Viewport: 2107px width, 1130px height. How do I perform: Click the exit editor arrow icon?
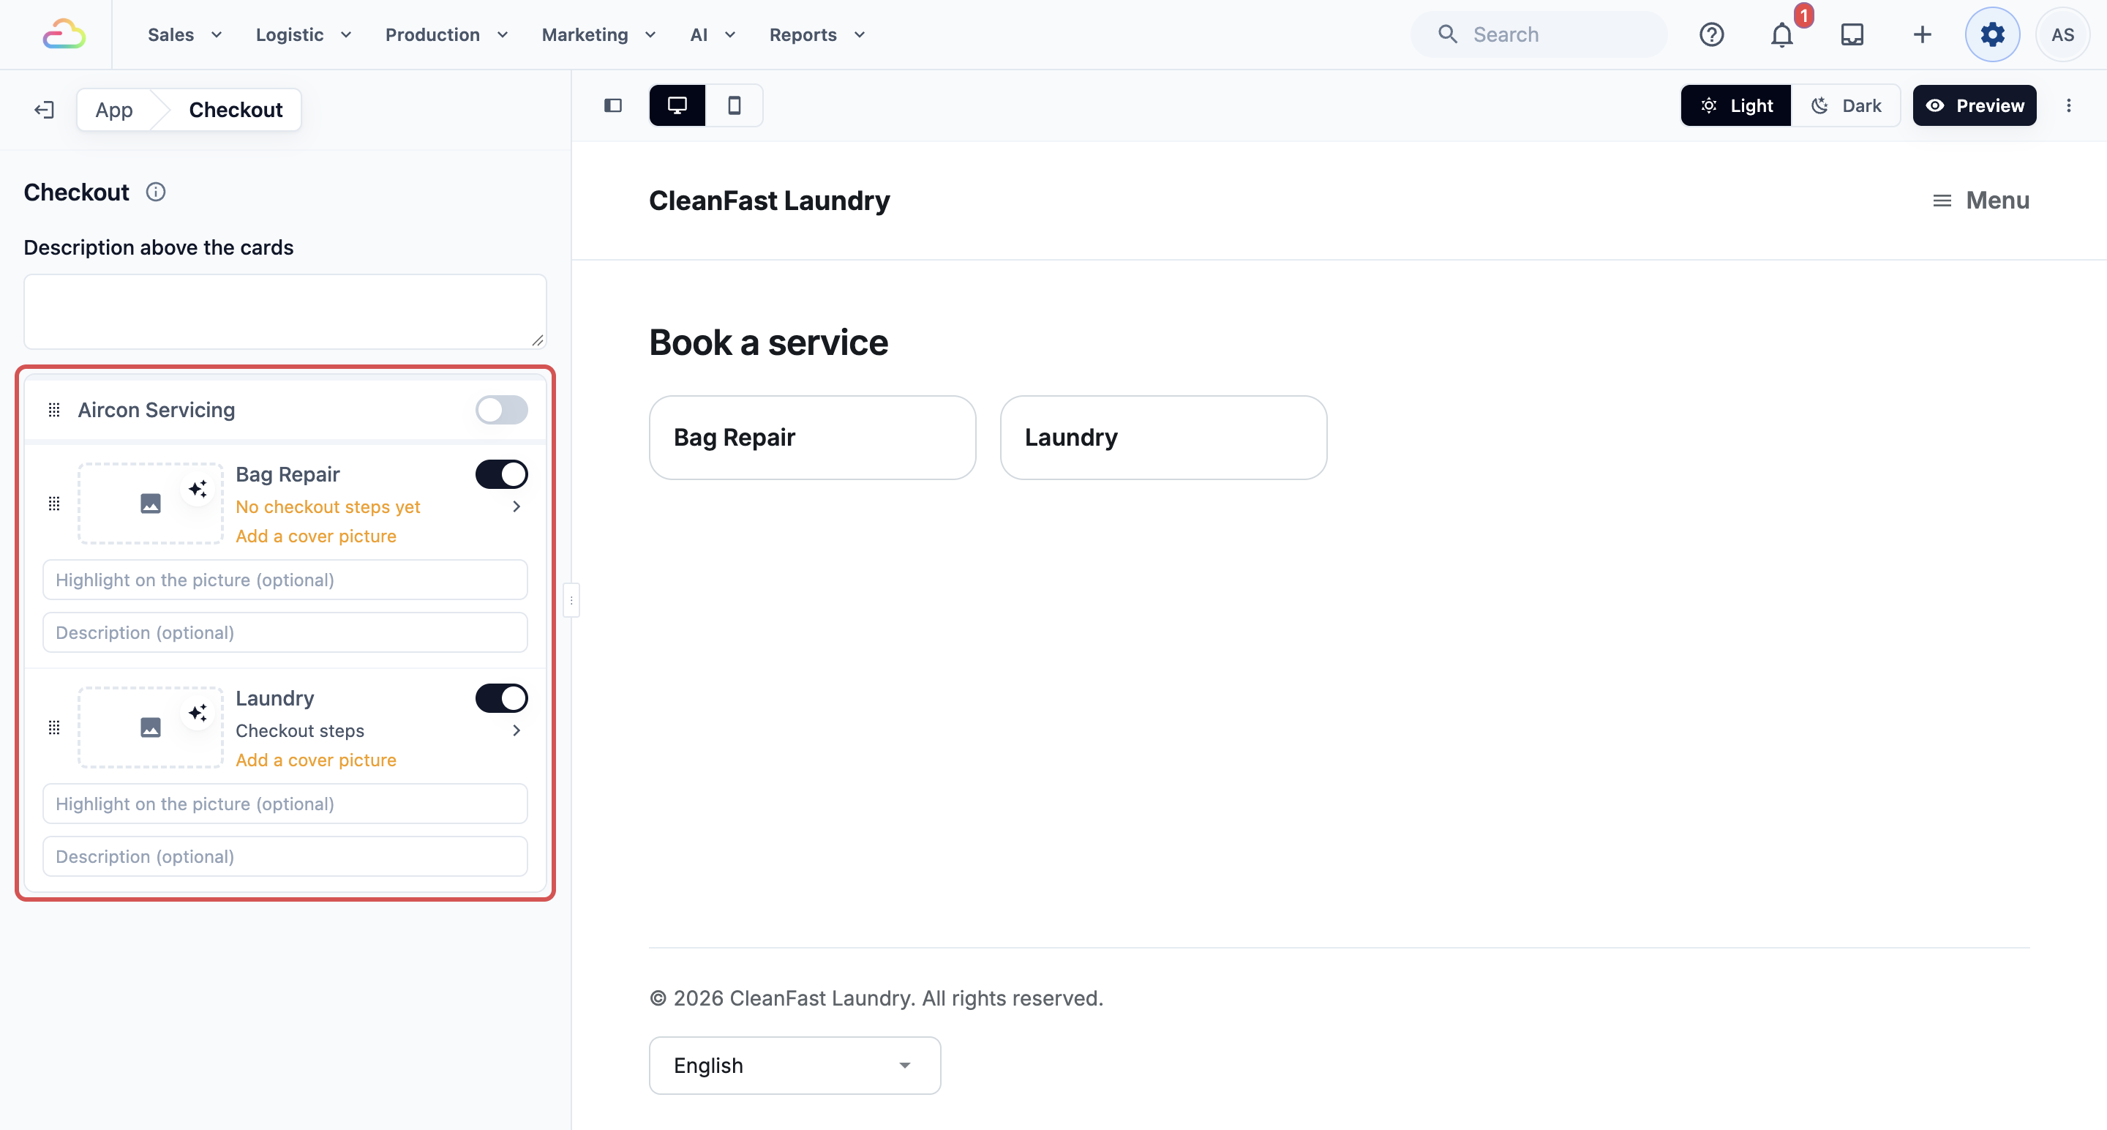44,110
